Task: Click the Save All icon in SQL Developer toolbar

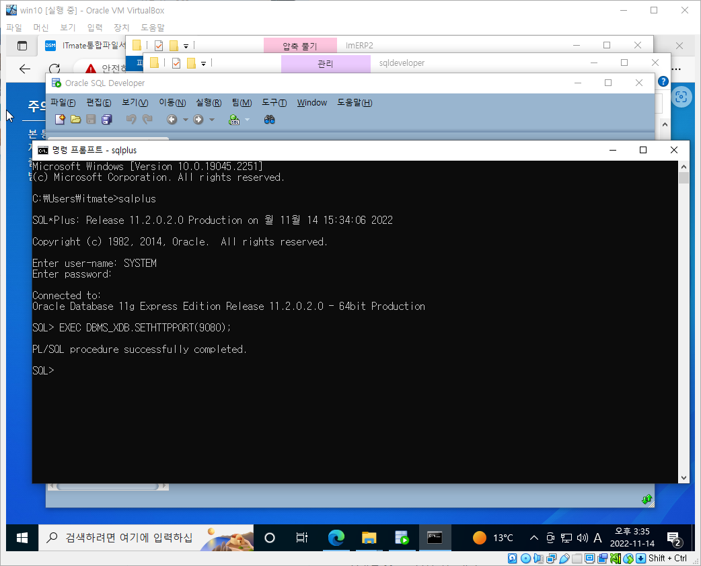Action: pyautogui.click(x=107, y=119)
